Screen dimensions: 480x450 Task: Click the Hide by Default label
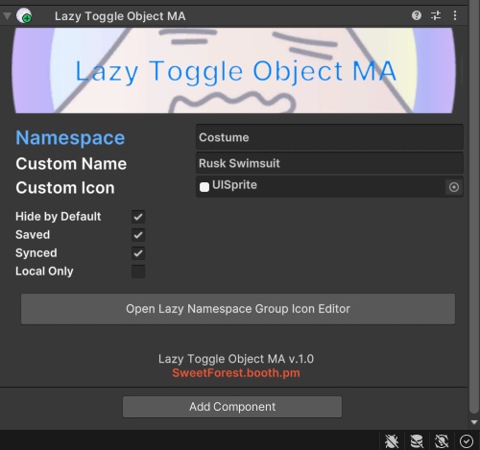[x=59, y=217]
